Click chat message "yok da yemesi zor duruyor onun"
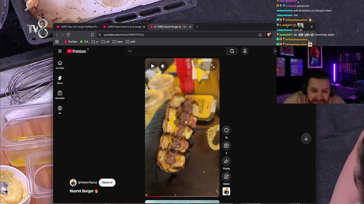364x204 pixels. point(312,10)
